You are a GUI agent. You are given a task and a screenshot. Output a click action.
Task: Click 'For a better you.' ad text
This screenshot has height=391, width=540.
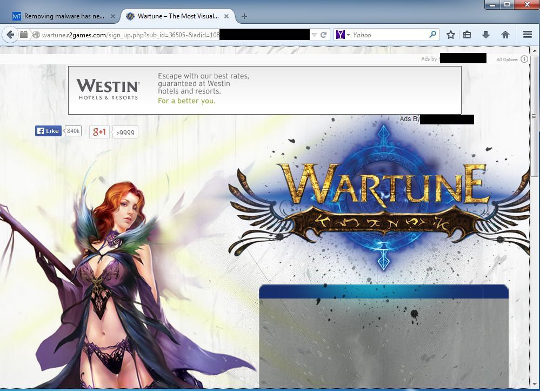186,101
